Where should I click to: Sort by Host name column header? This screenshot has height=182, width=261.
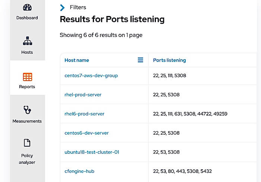tap(77, 60)
